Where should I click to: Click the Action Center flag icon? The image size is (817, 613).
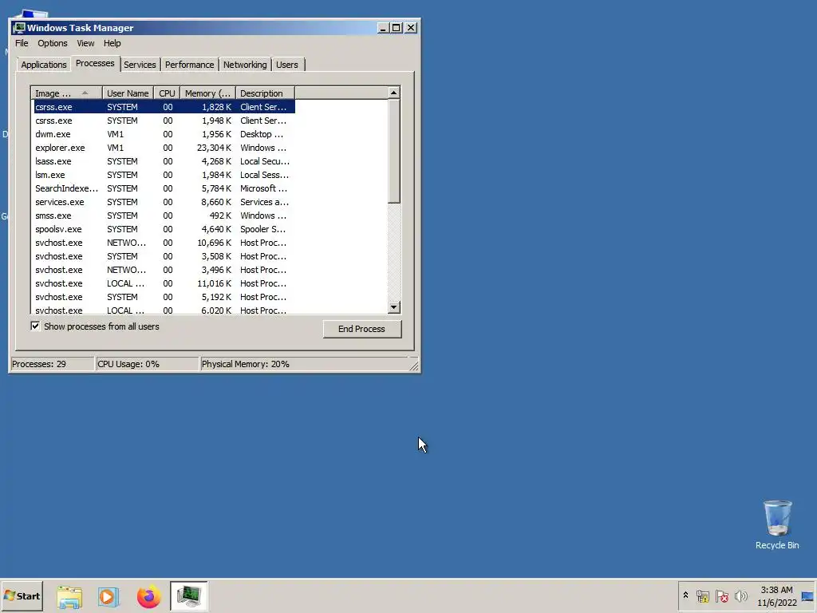(721, 595)
